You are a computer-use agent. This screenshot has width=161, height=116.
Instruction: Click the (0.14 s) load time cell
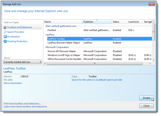(x=132, y=59)
